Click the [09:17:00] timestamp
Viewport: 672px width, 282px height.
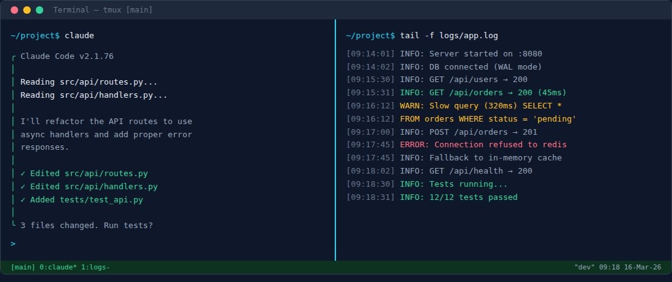pyautogui.click(x=370, y=132)
